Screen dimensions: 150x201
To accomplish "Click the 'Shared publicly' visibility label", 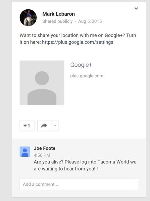I will pos(57,21).
